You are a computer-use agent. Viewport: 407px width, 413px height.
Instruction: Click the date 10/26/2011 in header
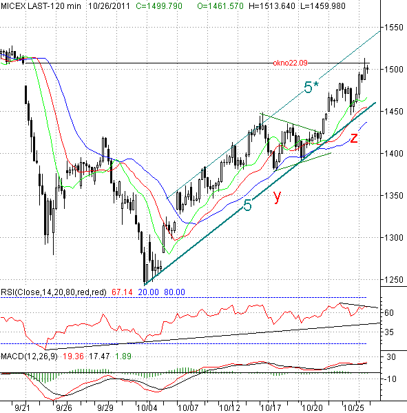tap(109, 6)
